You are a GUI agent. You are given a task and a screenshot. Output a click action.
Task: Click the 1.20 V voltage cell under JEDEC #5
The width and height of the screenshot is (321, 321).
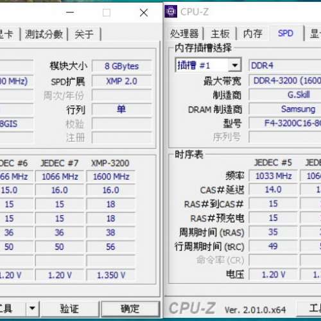click(x=273, y=275)
